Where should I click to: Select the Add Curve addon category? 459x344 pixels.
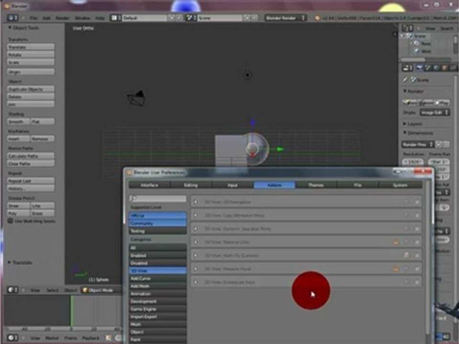[158, 278]
